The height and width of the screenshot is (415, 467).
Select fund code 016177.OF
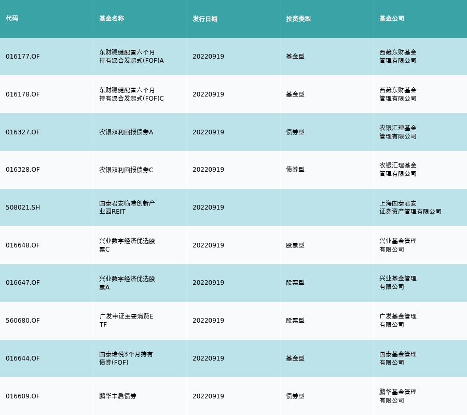(x=23, y=56)
